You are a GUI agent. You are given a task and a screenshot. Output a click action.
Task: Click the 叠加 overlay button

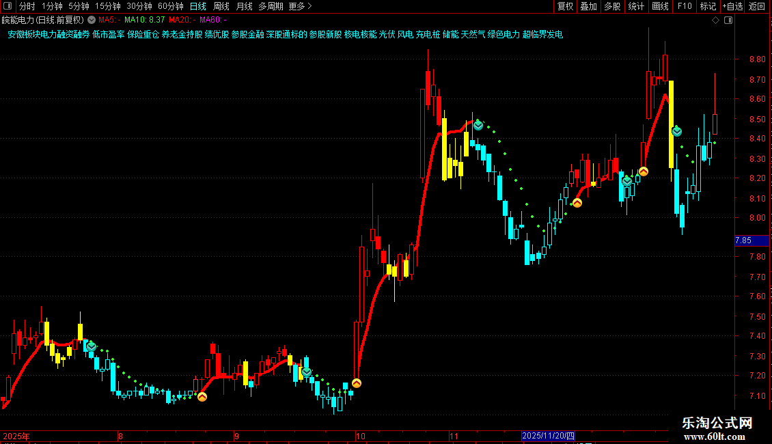click(588, 6)
